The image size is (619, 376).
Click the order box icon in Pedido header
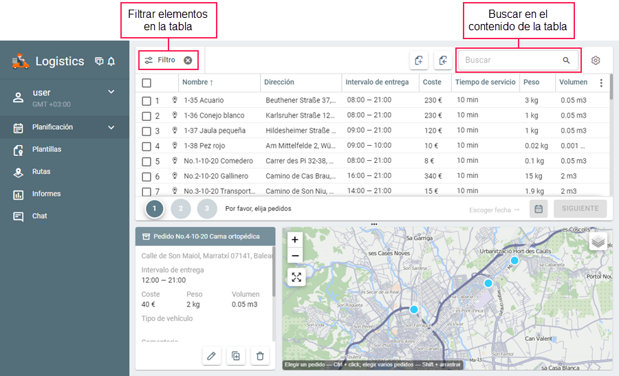click(x=146, y=236)
